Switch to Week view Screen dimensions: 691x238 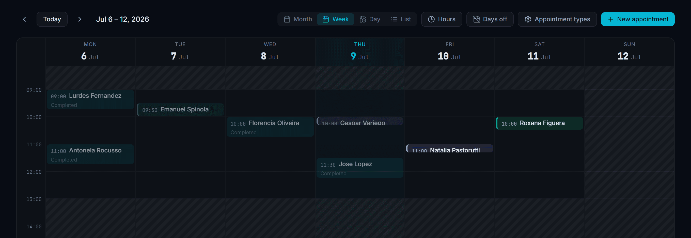point(335,19)
